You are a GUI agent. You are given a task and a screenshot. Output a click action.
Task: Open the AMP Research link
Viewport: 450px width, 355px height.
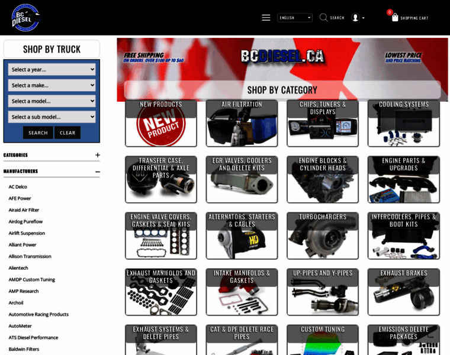point(24,291)
